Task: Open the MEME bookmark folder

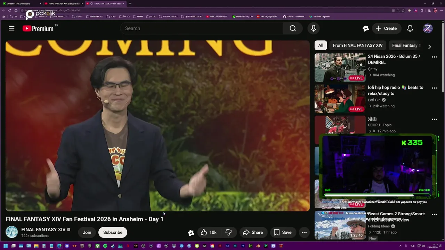Action: (138, 17)
